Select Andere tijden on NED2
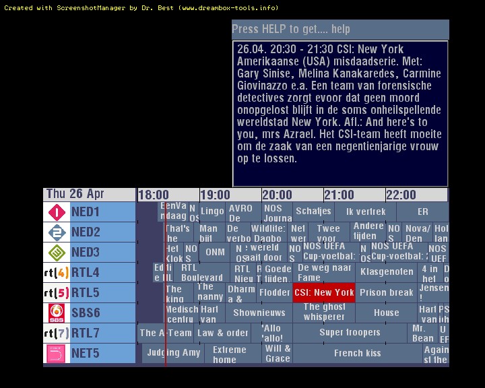This screenshot has height=388, width=485. tap(368, 232)
